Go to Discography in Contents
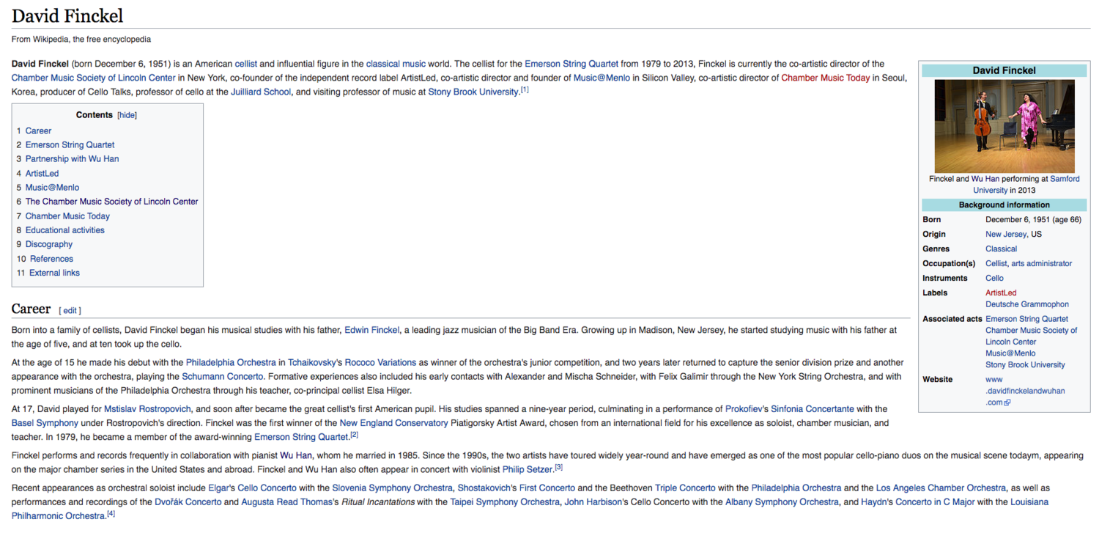The image size is (1099, 533). 49,244
